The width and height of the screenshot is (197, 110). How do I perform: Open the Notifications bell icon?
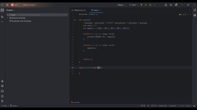click(x=195, y=10)
